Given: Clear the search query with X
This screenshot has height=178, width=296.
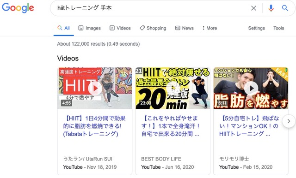Looking at the screenshot, I should tap(253, 8).
